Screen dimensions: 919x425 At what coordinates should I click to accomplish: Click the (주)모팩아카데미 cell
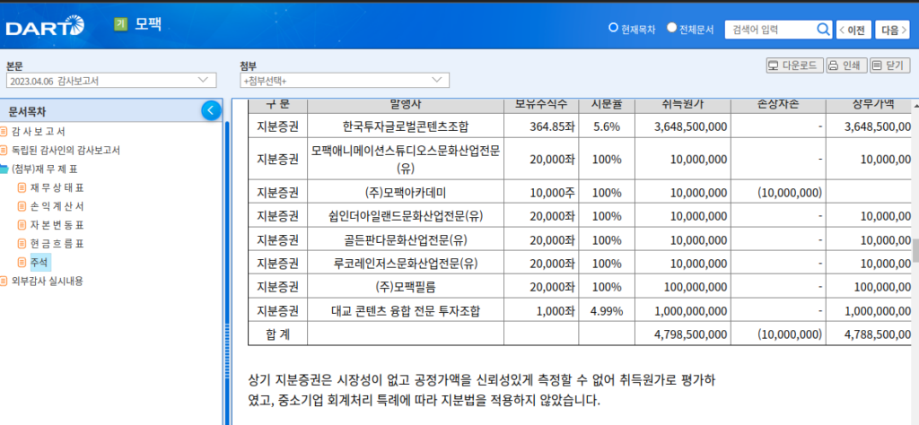pos(406,192)
